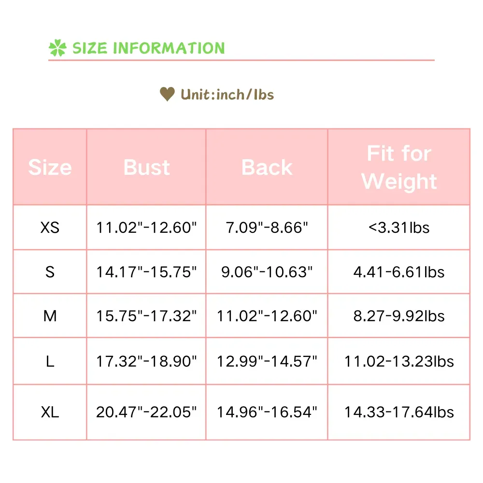
Task: Click the 14.33-17.64lbs weight cell
Action: coord(398,412)
